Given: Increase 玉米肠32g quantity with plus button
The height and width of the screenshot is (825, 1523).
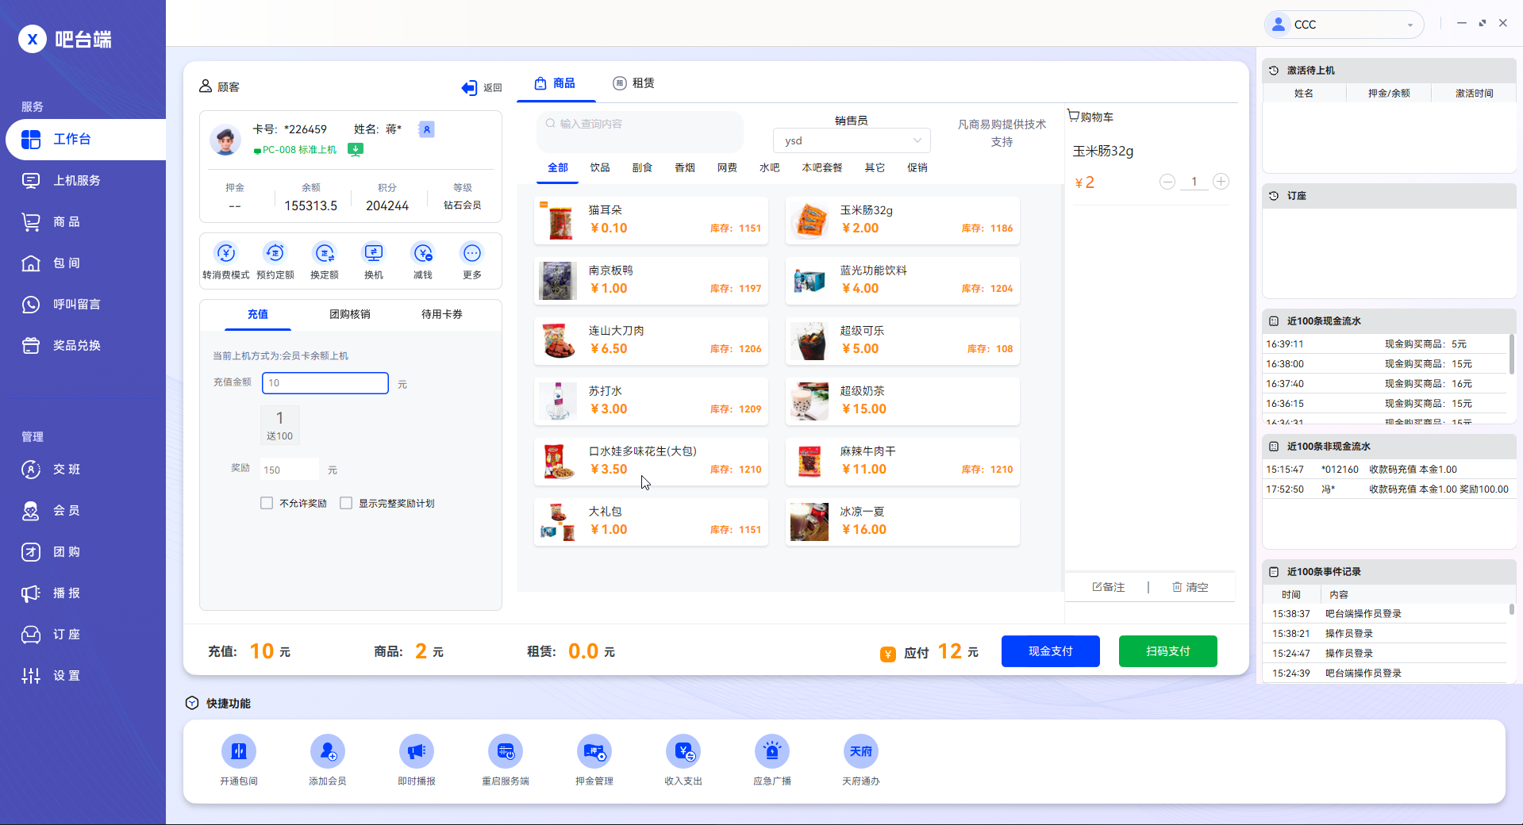Looking at the screenshot, I should [x=1221, y=182].
